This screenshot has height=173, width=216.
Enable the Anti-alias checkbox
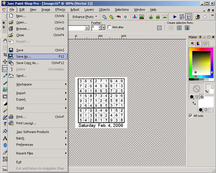point(110,27)
